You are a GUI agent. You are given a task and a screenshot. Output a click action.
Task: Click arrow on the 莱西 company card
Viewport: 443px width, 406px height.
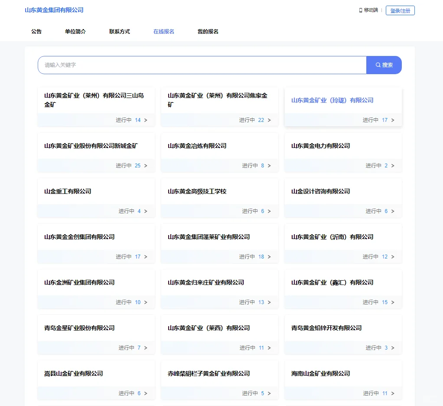click(x=269, y=348)
